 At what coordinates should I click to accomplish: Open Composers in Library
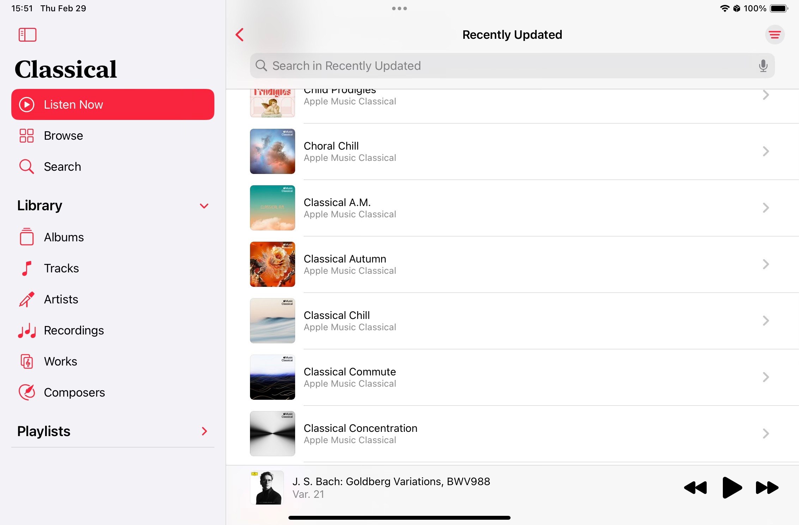point(113,392)
